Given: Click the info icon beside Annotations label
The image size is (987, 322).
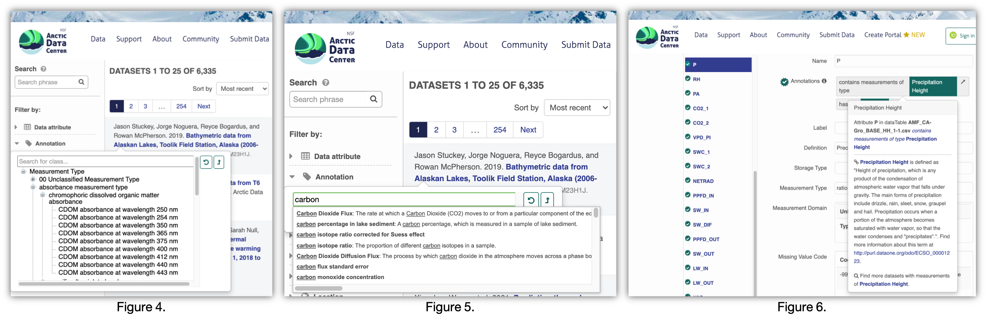Looking at the screenshot, I should tap(824, 81).
